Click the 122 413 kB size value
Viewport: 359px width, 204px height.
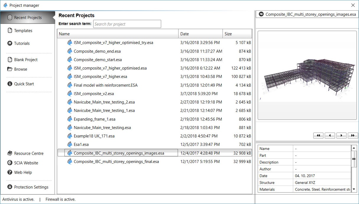pos(241,68)
